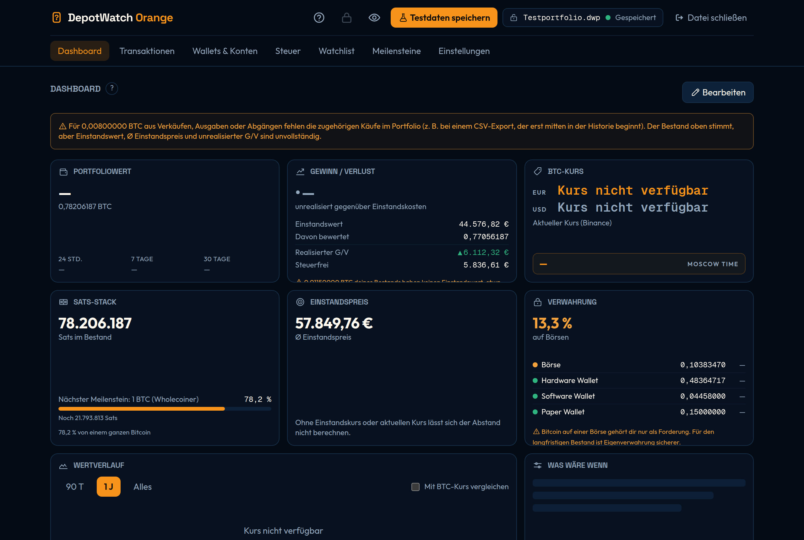Screen dimensions: 804x540
Task: Select the 1 J range button
Action: 109,487
